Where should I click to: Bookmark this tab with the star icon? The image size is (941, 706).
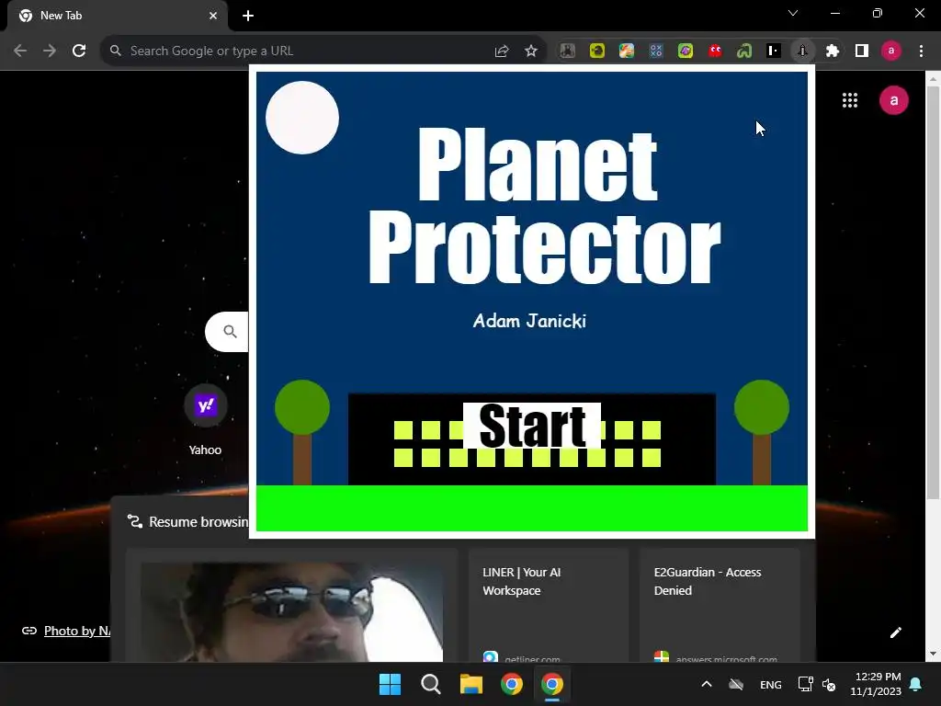pyautogui.click(x=531, y=51)
